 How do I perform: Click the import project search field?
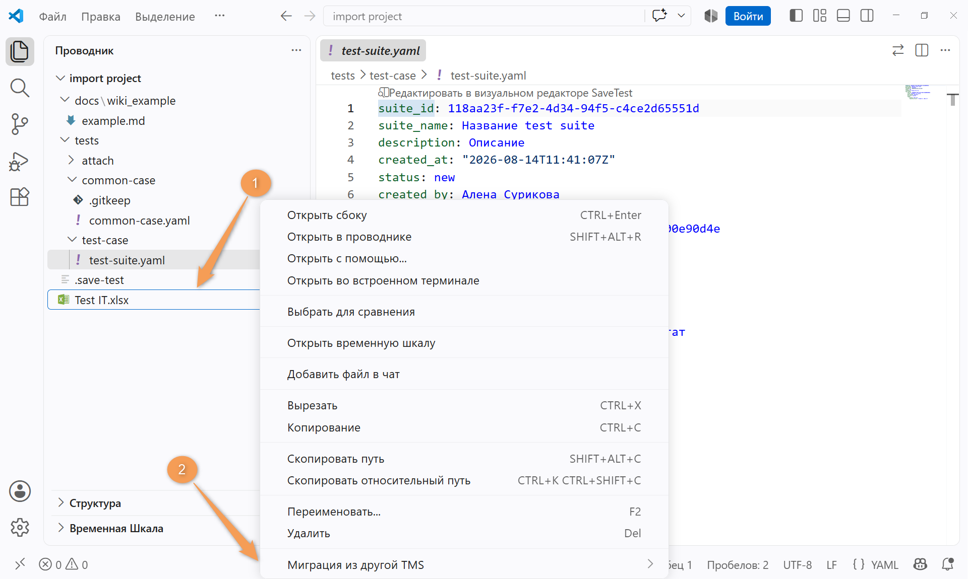click(484, 16)
